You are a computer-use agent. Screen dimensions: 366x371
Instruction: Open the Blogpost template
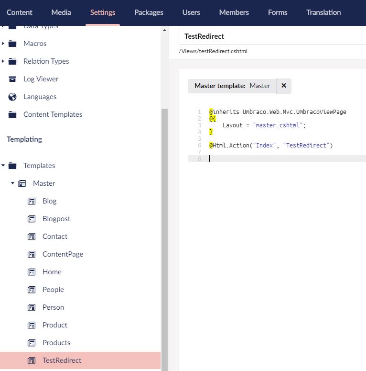pyautogui.click(x=56, y=219)
